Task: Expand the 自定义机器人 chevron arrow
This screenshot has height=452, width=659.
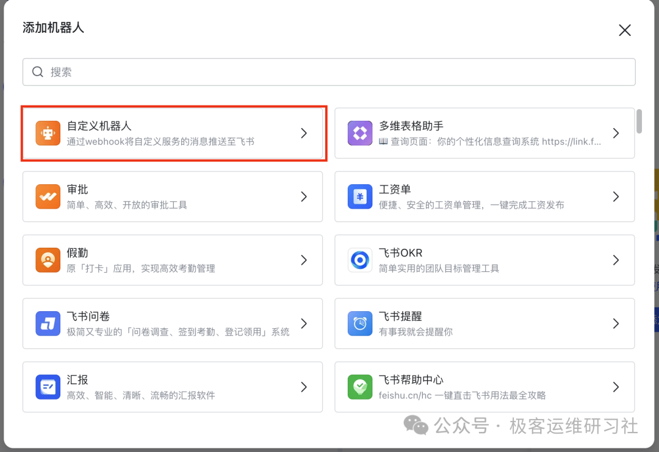Action: click(x=304, y=133)
